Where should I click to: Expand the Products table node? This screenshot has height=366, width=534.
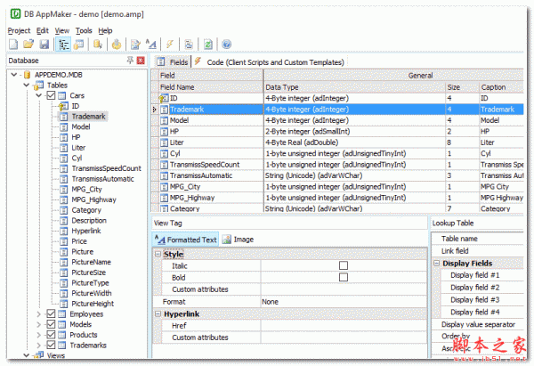[38, 335]
